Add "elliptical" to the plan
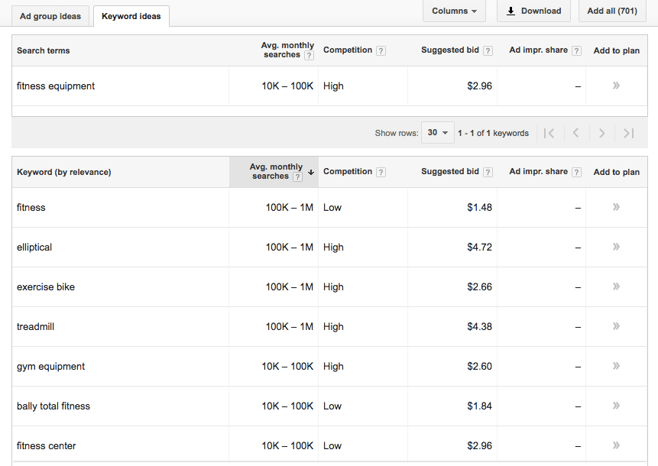 [x=616, y=247]
